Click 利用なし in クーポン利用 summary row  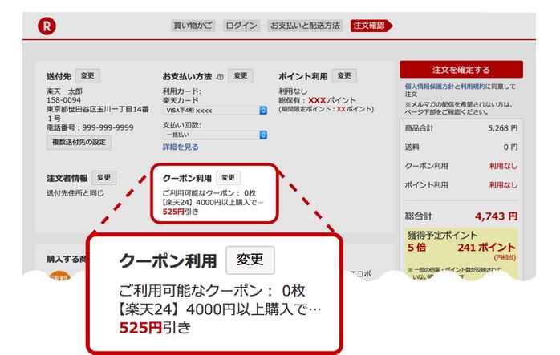(503, 166)
